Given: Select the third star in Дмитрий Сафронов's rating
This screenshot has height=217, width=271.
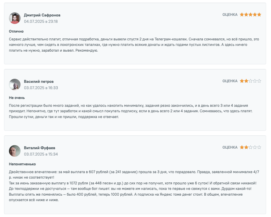Looking at the screenshot, I should point(251,14).
